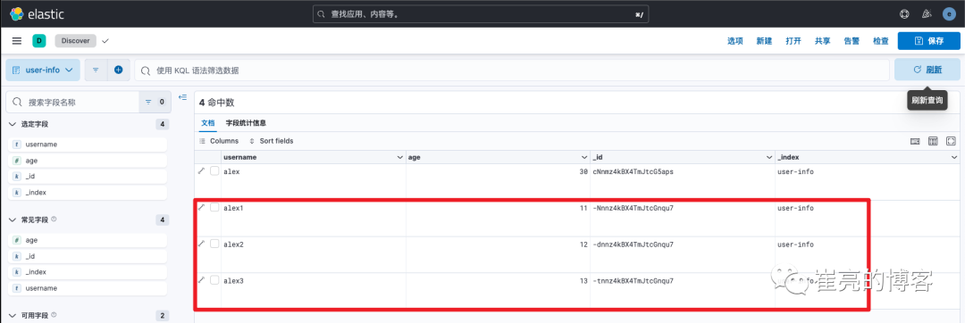Expand document details for row alex1
This screenshot has width=965, height=323.
[x=201, y=208]
